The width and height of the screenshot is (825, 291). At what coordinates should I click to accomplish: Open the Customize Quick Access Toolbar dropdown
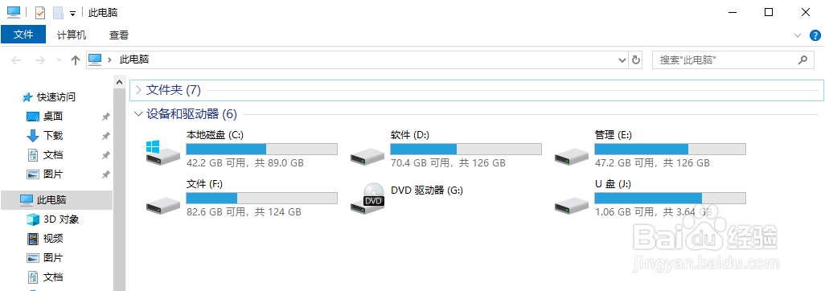click(x=72, y=13)
